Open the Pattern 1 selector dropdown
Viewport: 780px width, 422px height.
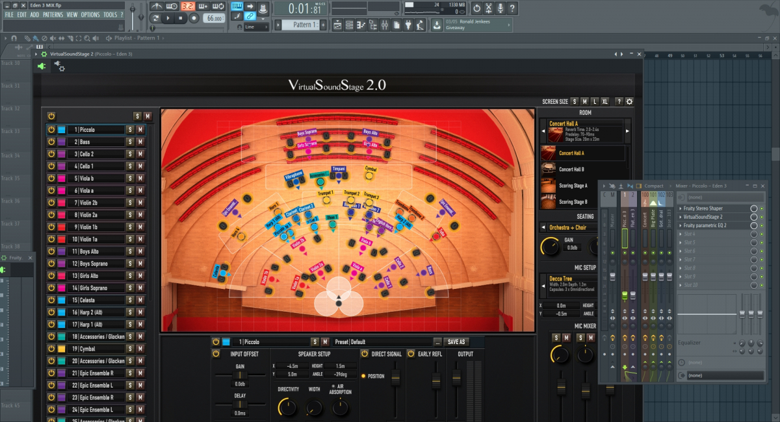[x=301, y=25]
